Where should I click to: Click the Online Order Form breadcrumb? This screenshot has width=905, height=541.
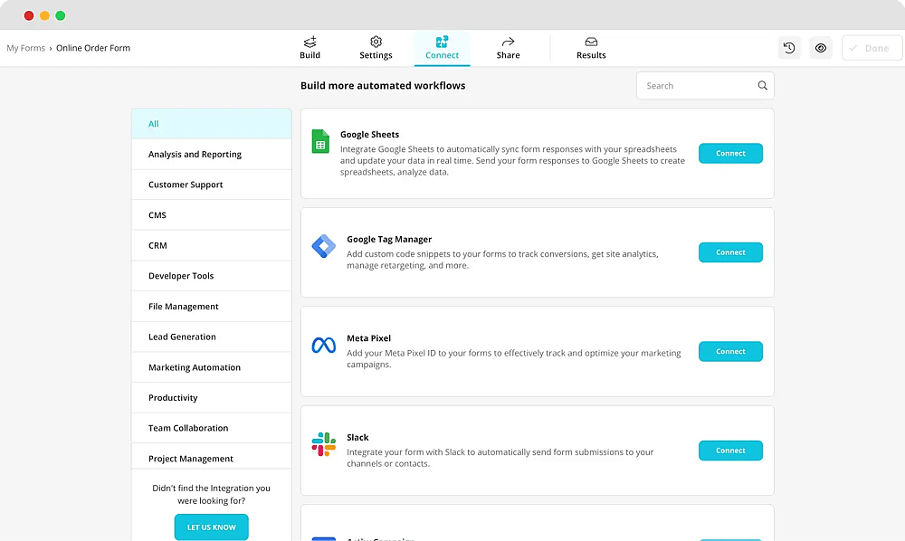93,48
